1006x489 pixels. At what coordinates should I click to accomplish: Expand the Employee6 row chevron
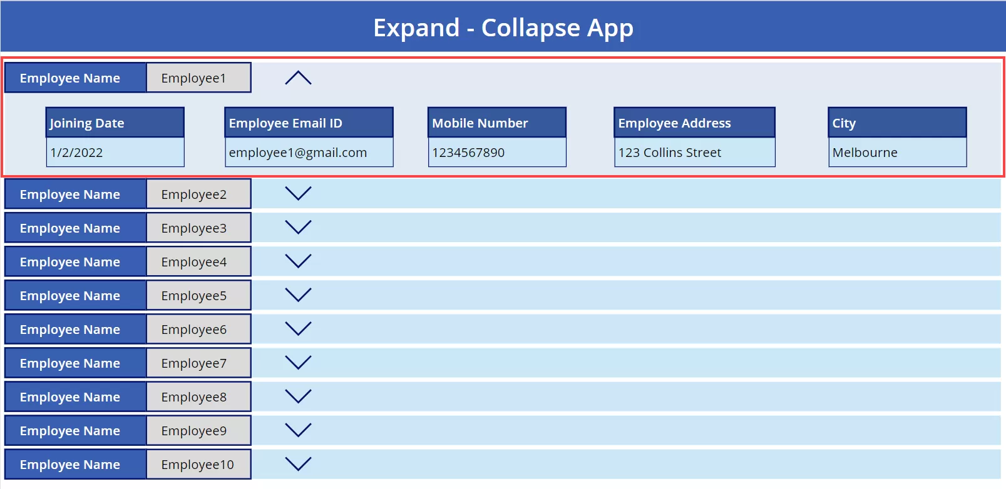pyautogui.click(x=298, y=329)
